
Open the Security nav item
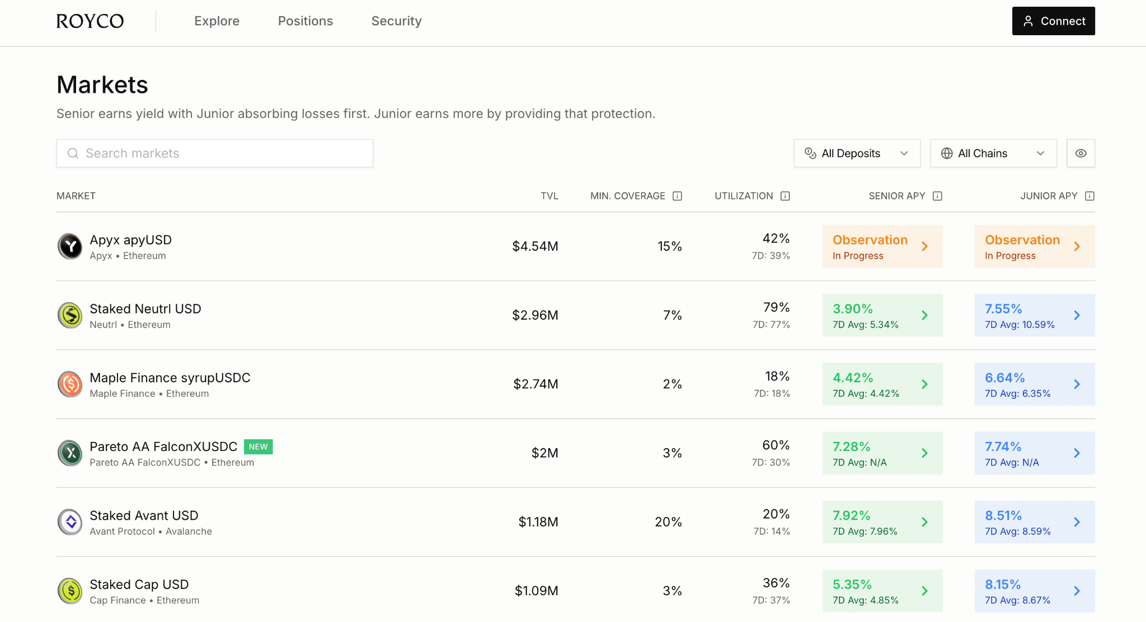click(397, 21)
